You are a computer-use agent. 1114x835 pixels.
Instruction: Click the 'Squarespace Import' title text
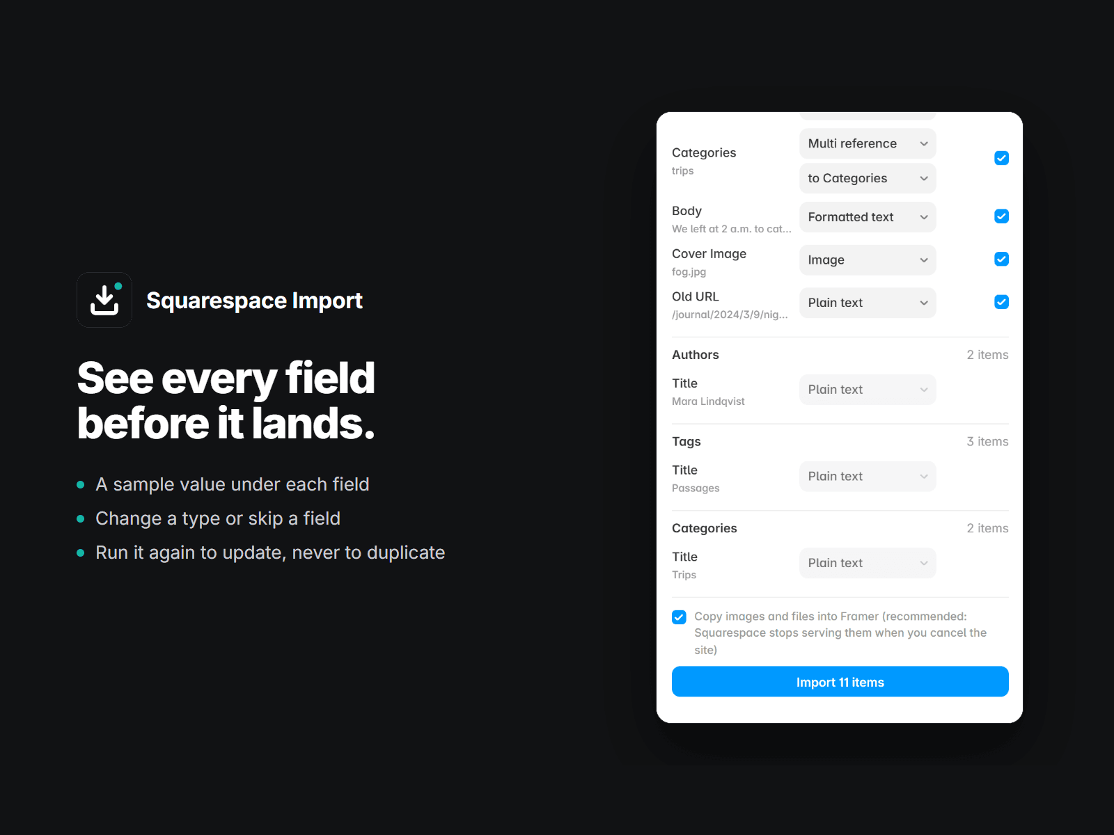point(254,301)
